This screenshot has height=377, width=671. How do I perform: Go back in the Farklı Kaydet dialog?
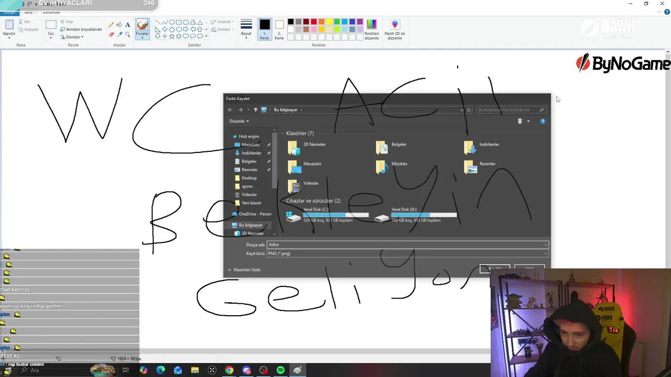pos(230,110)
